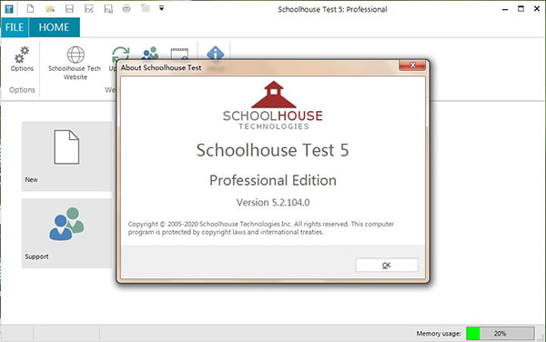Click the "About Schoolhouse Test" dialog title

point(161,68)
